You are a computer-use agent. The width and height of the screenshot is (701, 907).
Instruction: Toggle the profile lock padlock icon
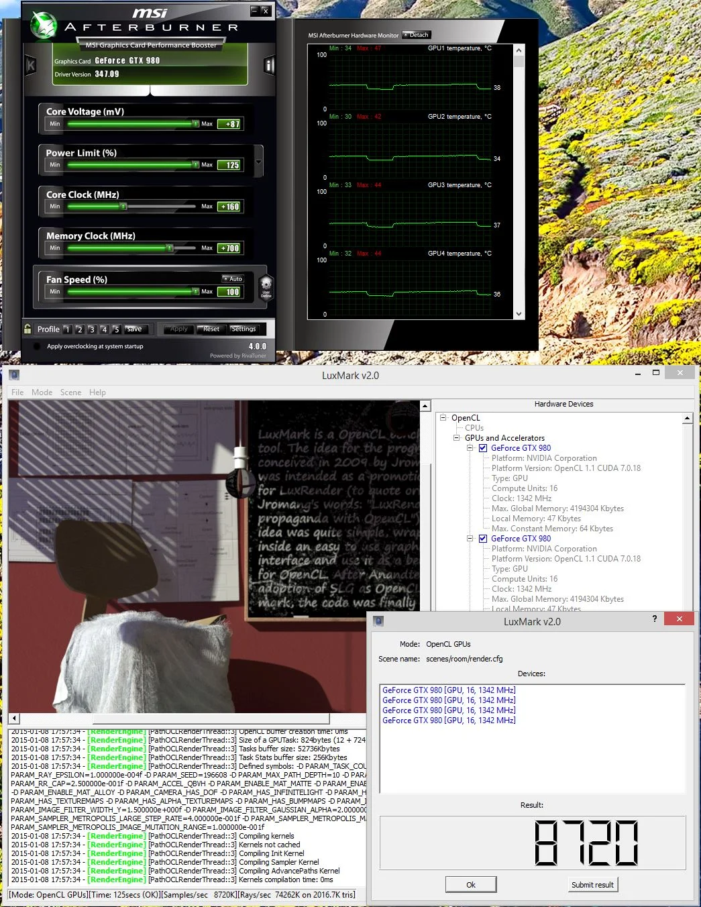point(28,329)
